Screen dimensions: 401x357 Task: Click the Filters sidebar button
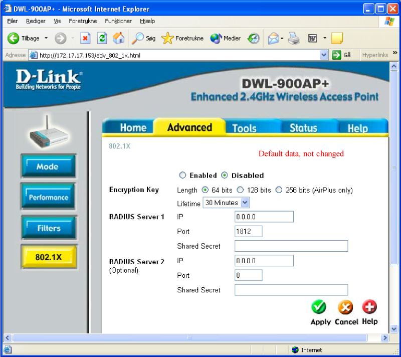(49, 228)
